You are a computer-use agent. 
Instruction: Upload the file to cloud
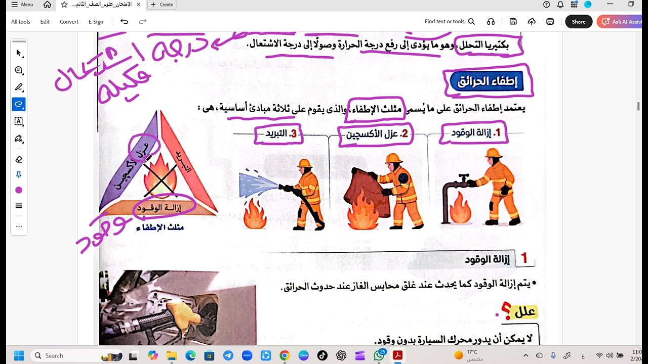click(x=532, y=22)
